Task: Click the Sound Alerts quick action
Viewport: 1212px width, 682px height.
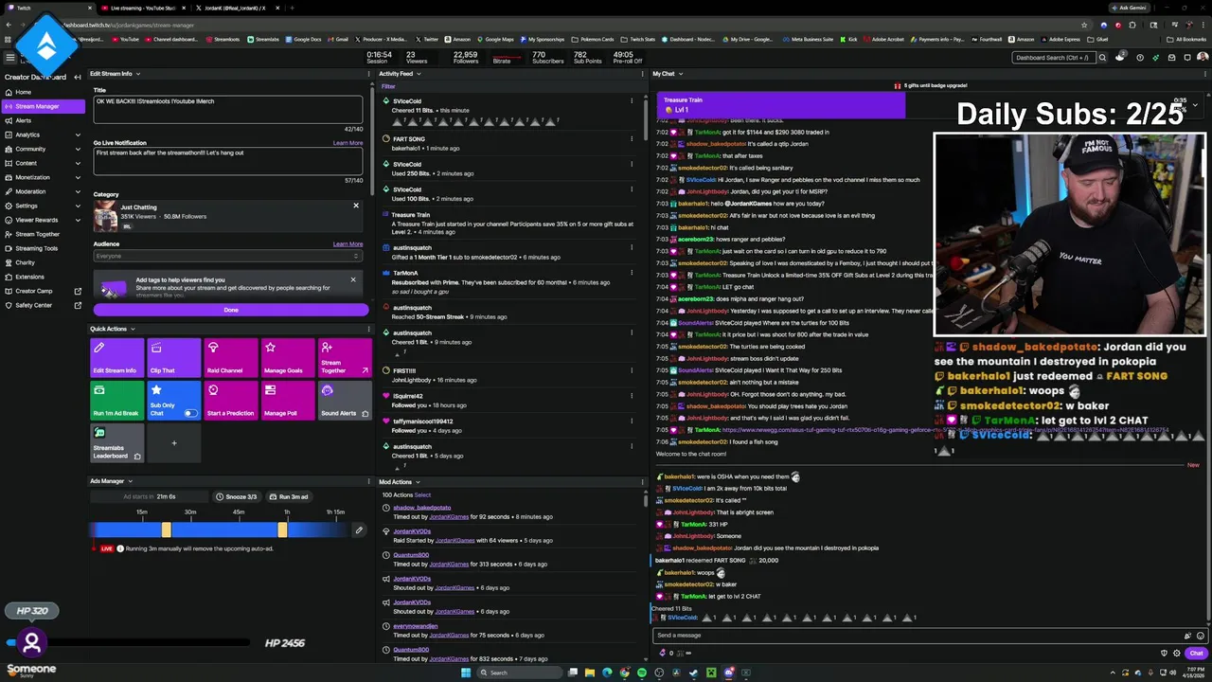Action: coord(343,400)
